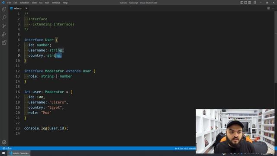Open the File menu
The height and width of the screenshot is (156, 277).
(x=9, y=3)
